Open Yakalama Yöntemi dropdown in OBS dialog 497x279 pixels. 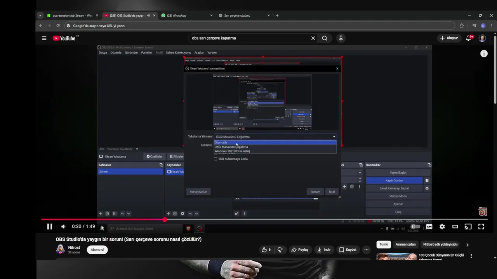(x=275, y=136)
